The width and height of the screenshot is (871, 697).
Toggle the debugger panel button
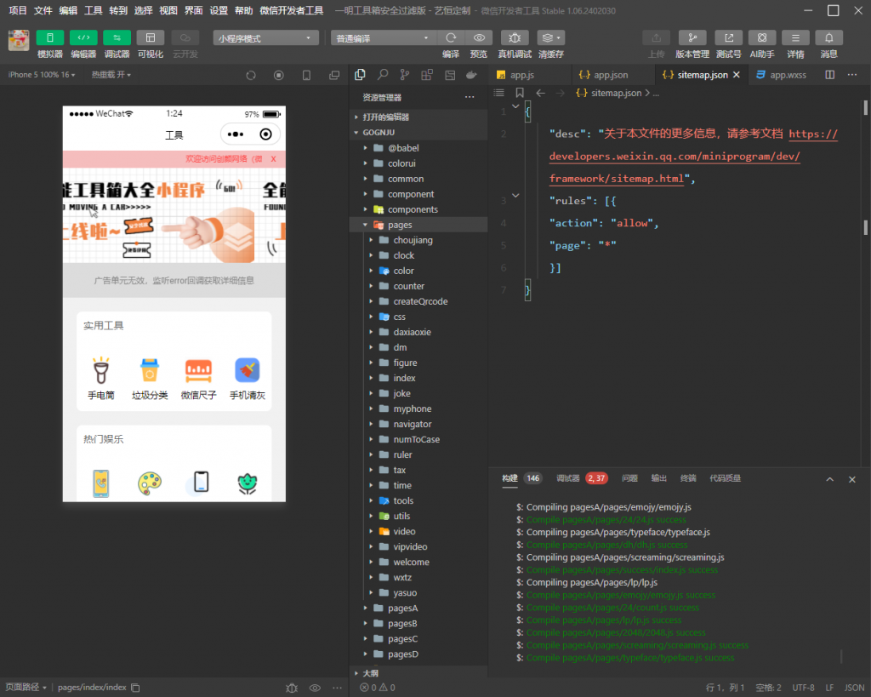coord(117,37)
